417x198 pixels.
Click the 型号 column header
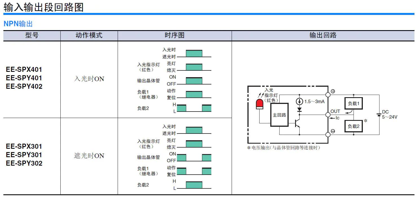(32, 35)
